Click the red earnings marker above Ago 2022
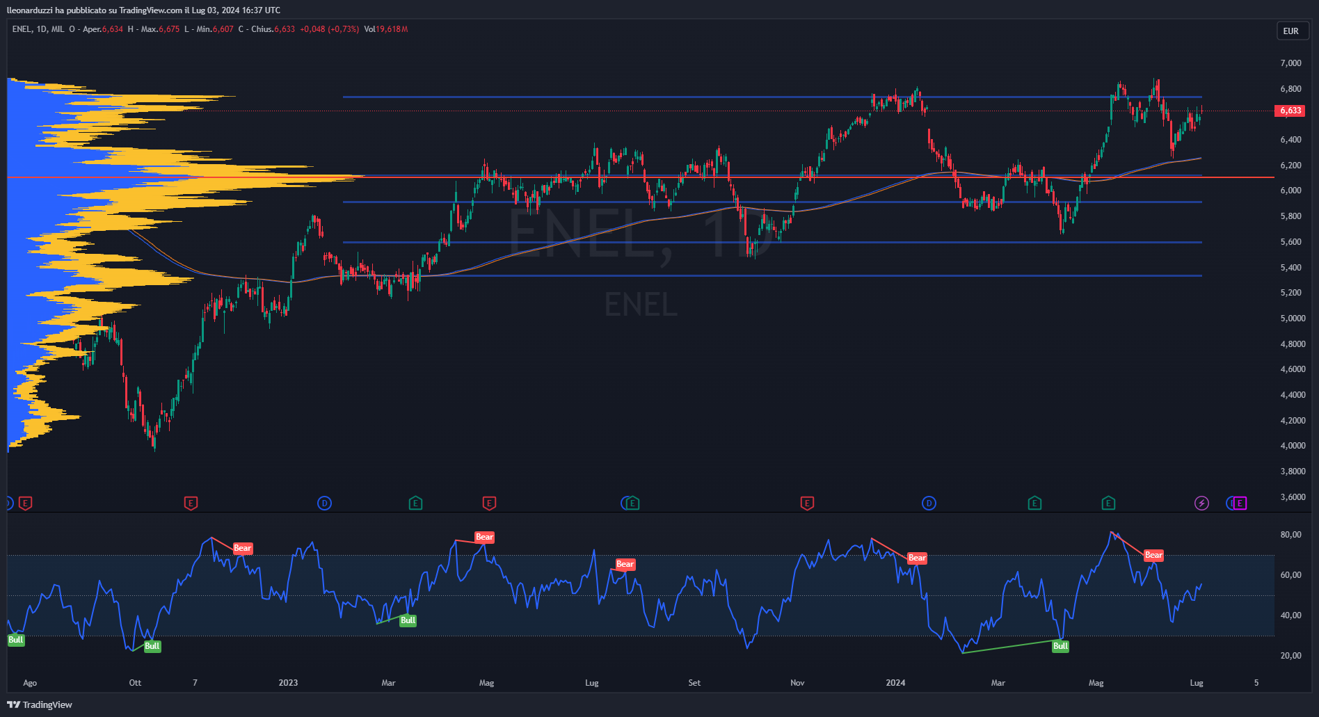1319x717 pixels. (25, 503)
